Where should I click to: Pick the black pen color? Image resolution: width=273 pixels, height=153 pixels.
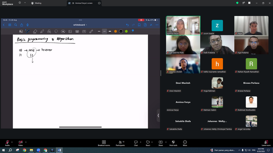[121, 31]
